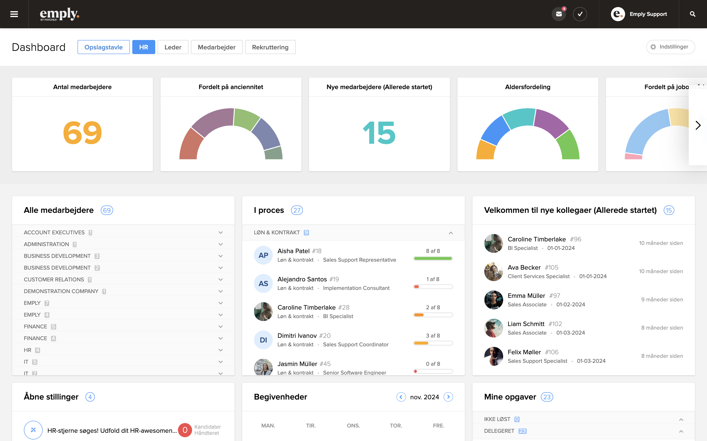Switch to the Leder tab
707x441 pixels.
point(173,47)
